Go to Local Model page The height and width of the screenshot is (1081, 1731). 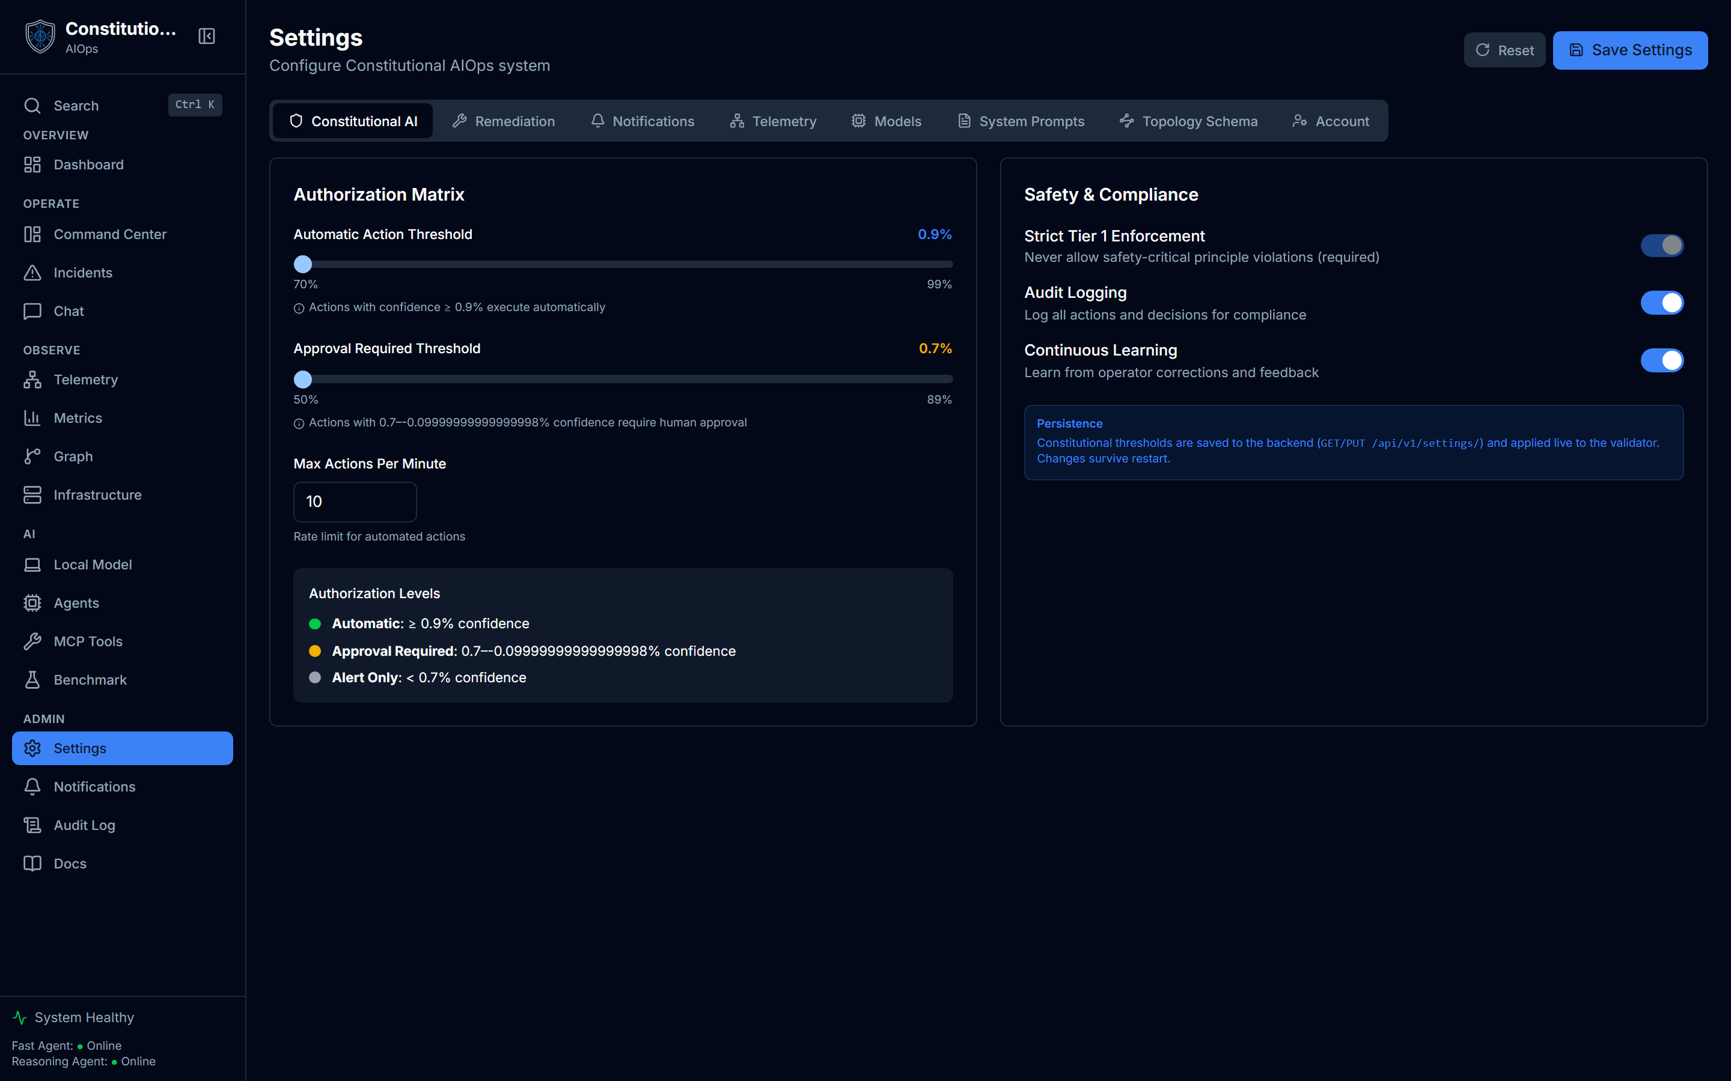click(123, 565)
